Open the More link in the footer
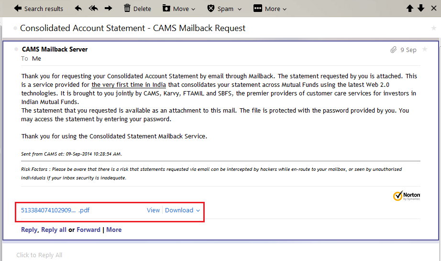Image resolution: width=441 pixels, height=261 pixels. tap(114, 230)
